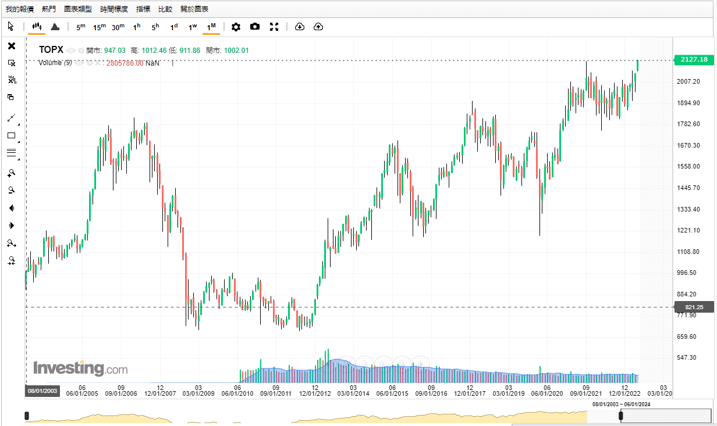Screen dimensions: 717x426
Task: Enter fullscreen chart mode
Action: click(274, 27)
